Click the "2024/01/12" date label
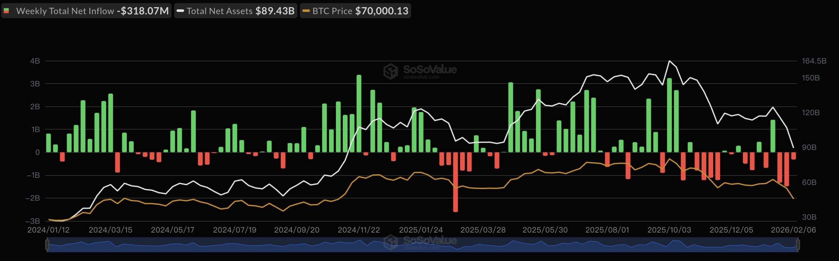The width and height of the screenshot is (839, 261). coord(49,230)
